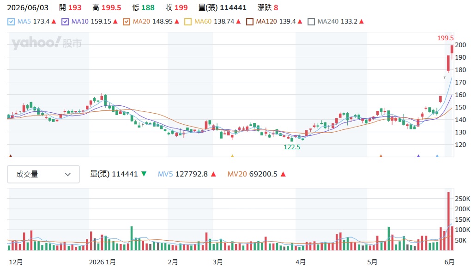471x268 pixels.
Task: Click the purple triangle marker in late May
Action: point(418,156)
